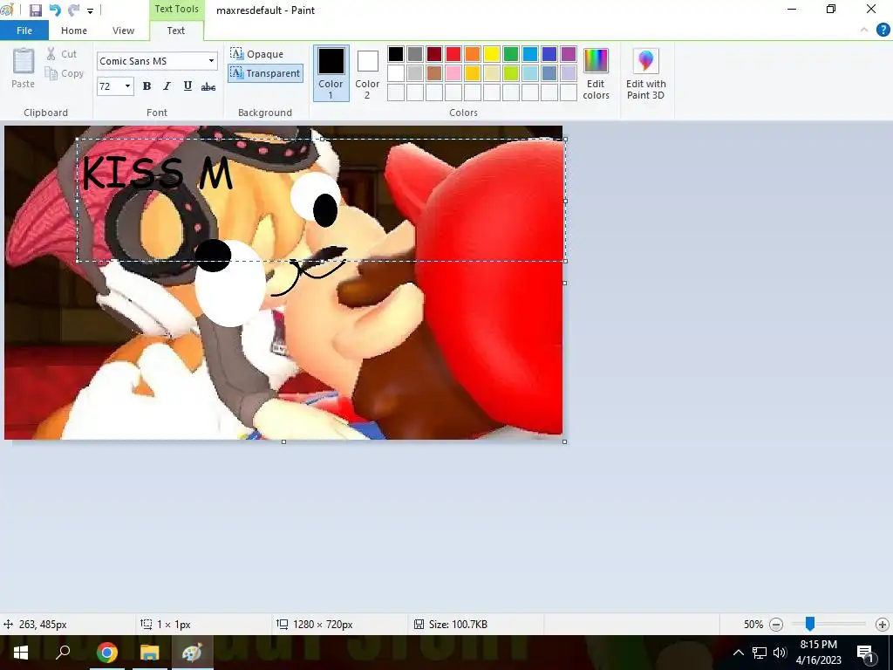The width and height of the screenshot is (893, 670).
Task: Click the zoom out minus button
Action: coord(775,625)
